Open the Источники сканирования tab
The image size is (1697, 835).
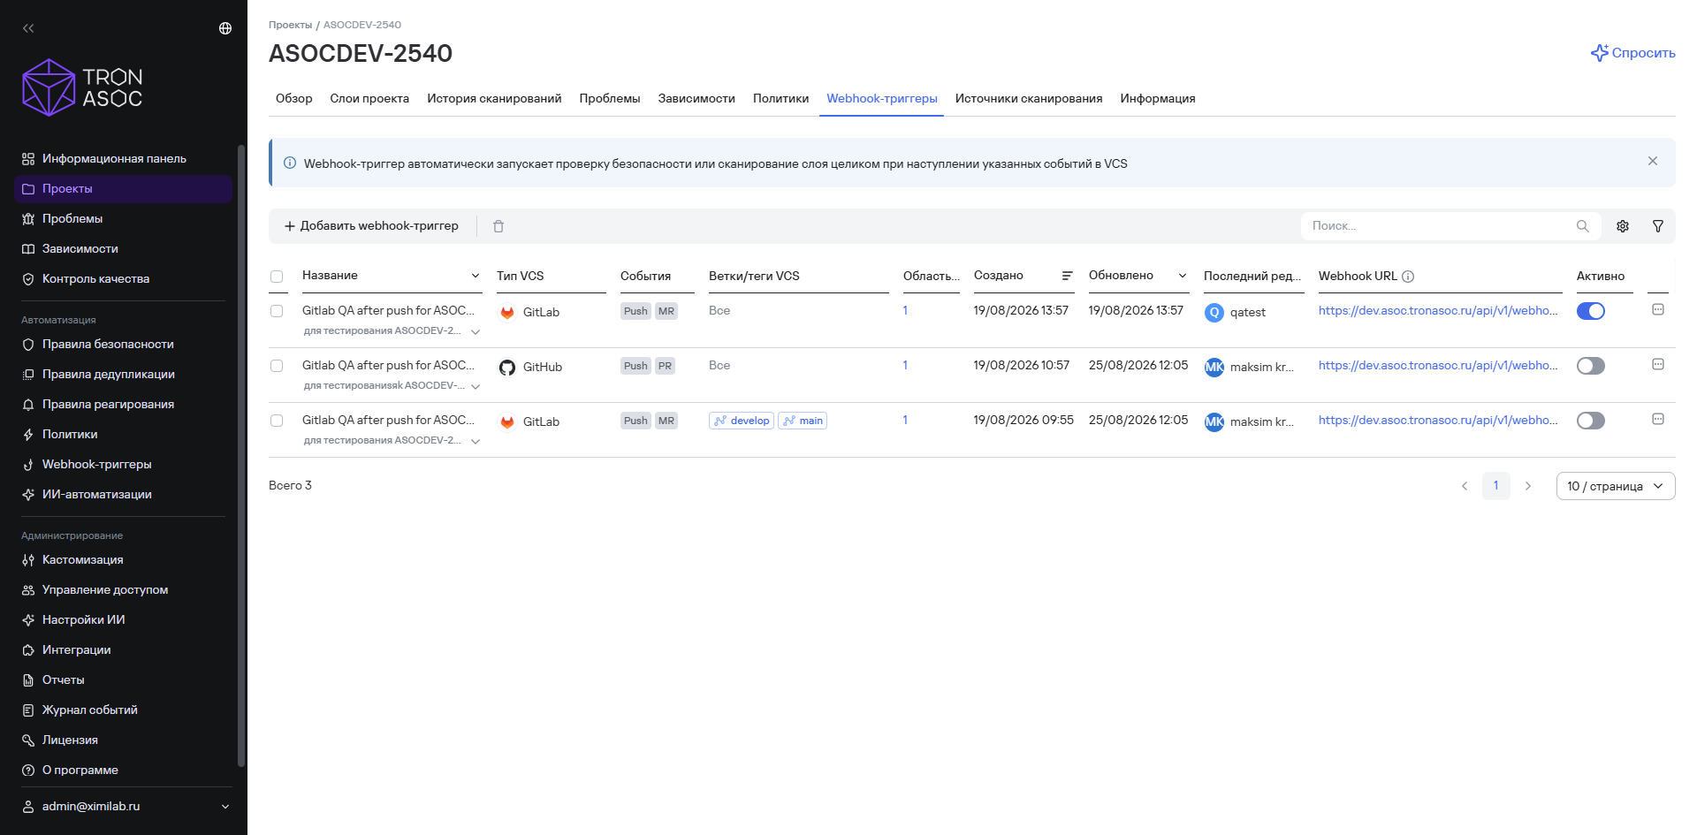(1029, 99)
